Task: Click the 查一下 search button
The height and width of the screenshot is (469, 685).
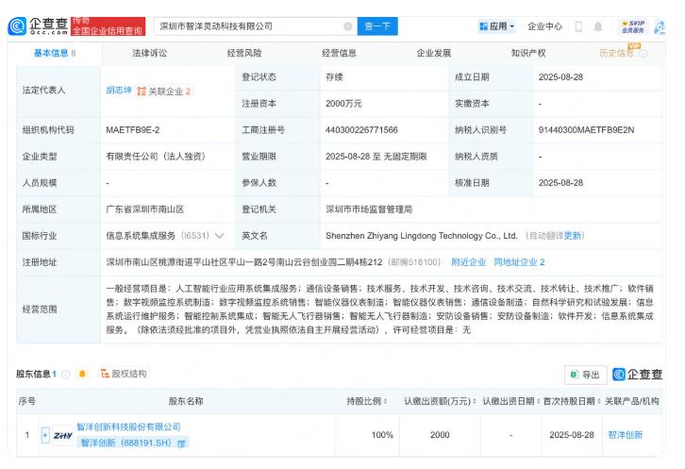Action: [x=377, y=26]
